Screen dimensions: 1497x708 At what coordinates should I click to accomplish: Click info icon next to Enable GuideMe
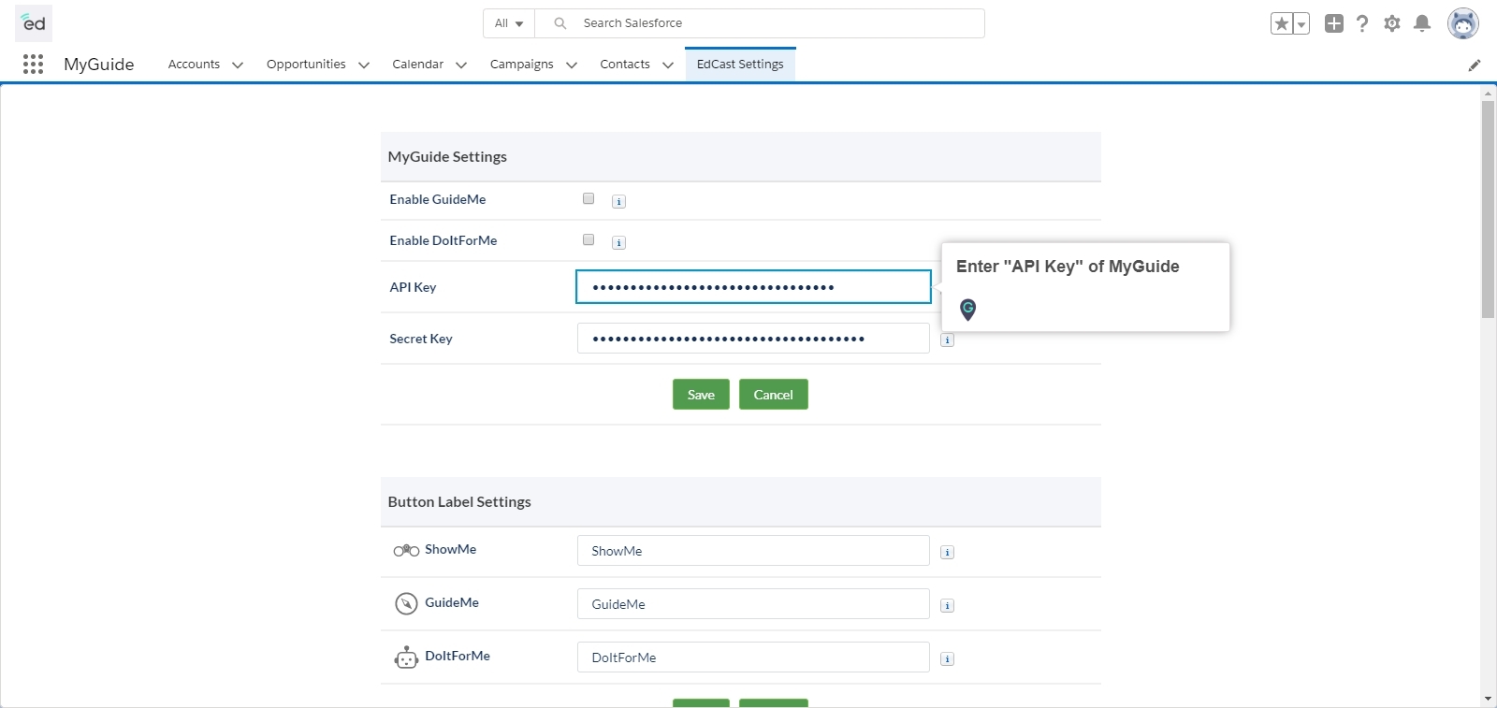click(618, 201)
